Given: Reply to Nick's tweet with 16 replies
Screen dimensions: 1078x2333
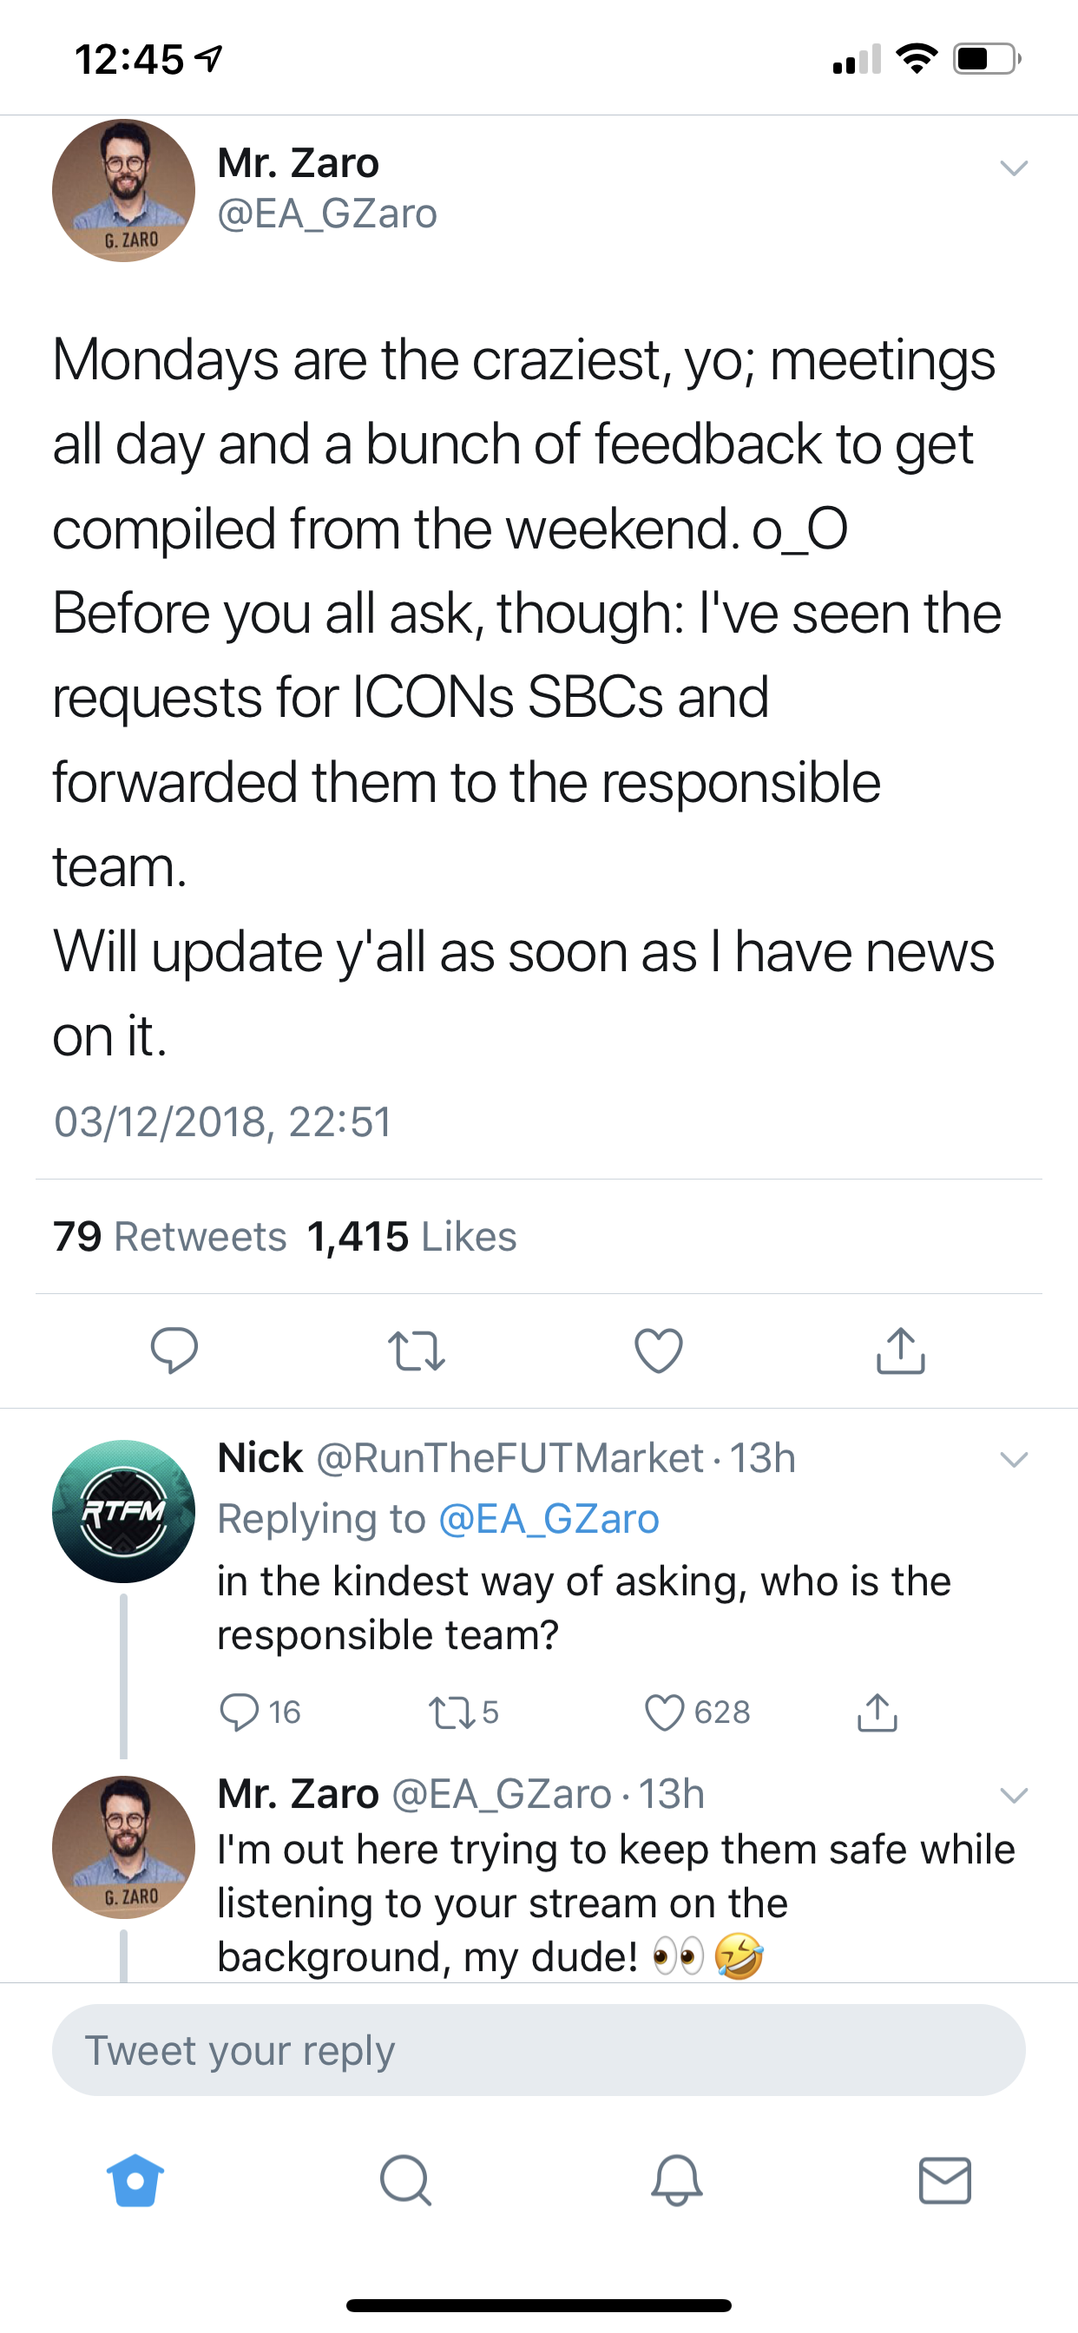Looking at the screenshot, I should 240,1712.
